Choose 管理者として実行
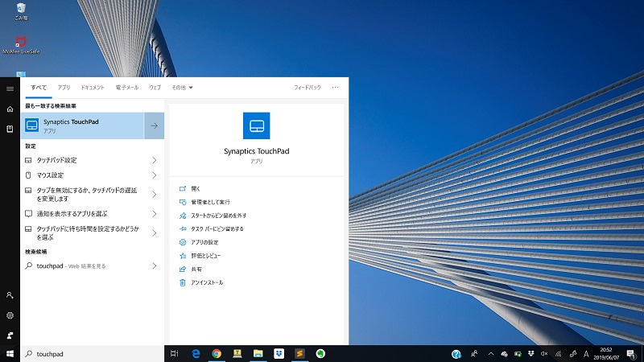Screen dimensions: 644x362 pyautogui.click(x=210, y=202)
